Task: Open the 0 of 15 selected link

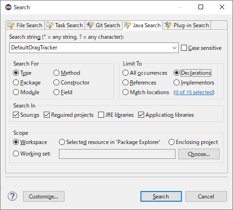Action: pyautogui.click(x=194, y=92)
